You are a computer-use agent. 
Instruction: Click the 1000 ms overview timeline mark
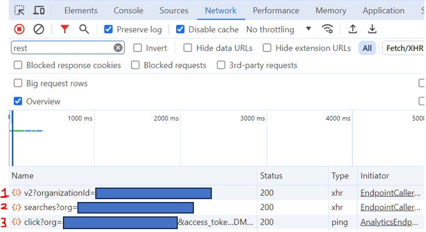click(x=80, y=118)
